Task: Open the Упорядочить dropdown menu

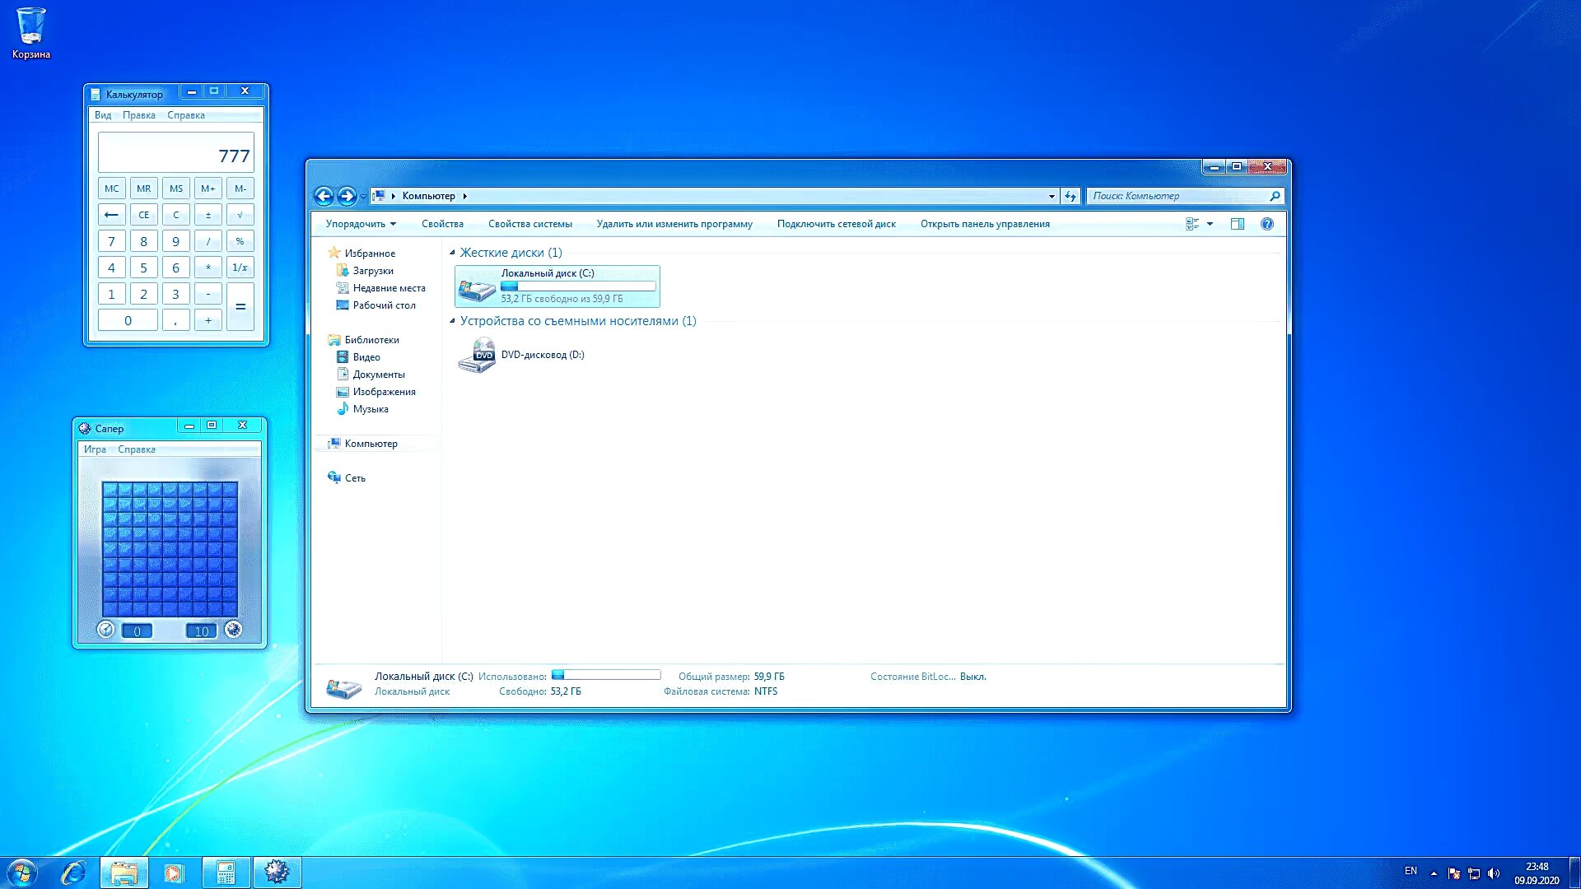Action: tap(361, 224)
